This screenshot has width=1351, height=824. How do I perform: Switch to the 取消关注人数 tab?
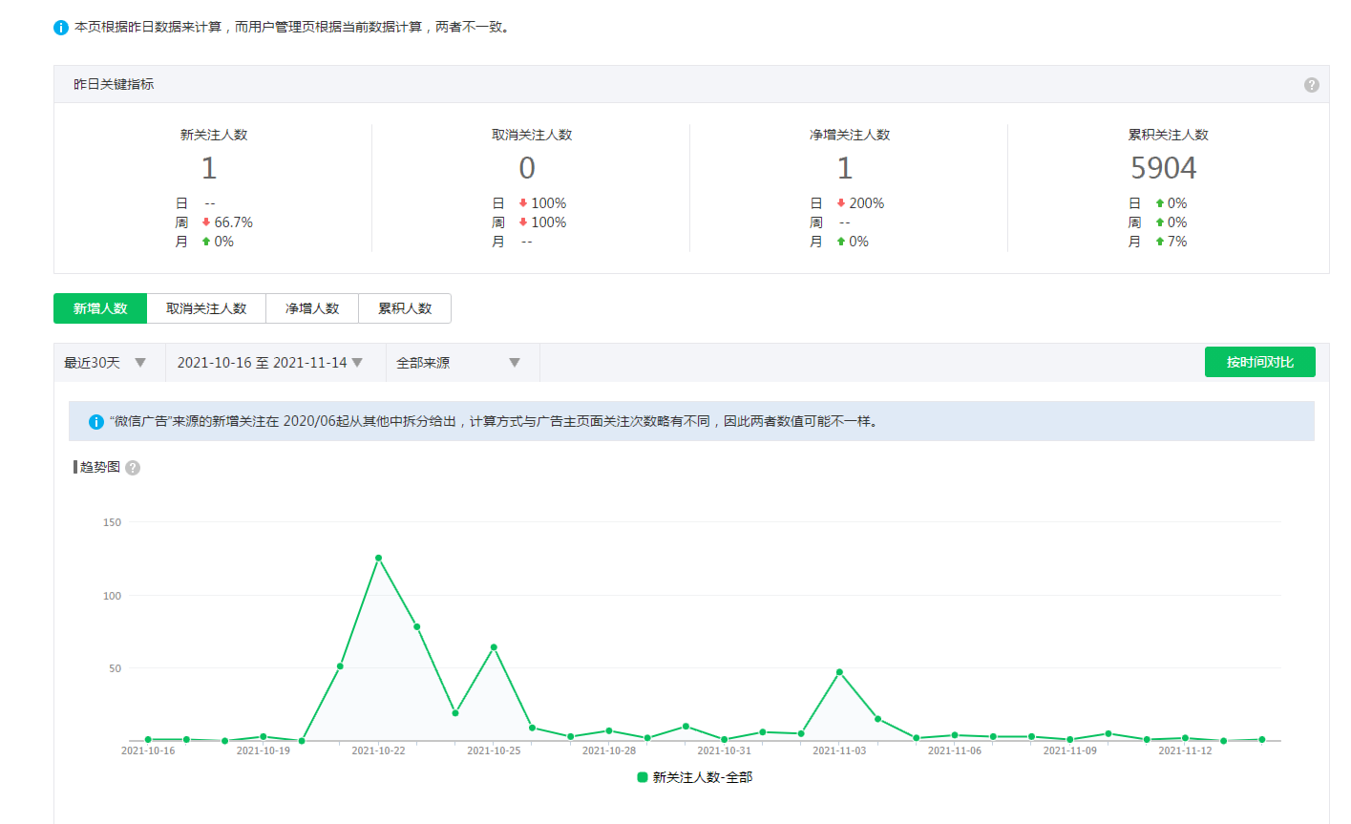[206, 308]
